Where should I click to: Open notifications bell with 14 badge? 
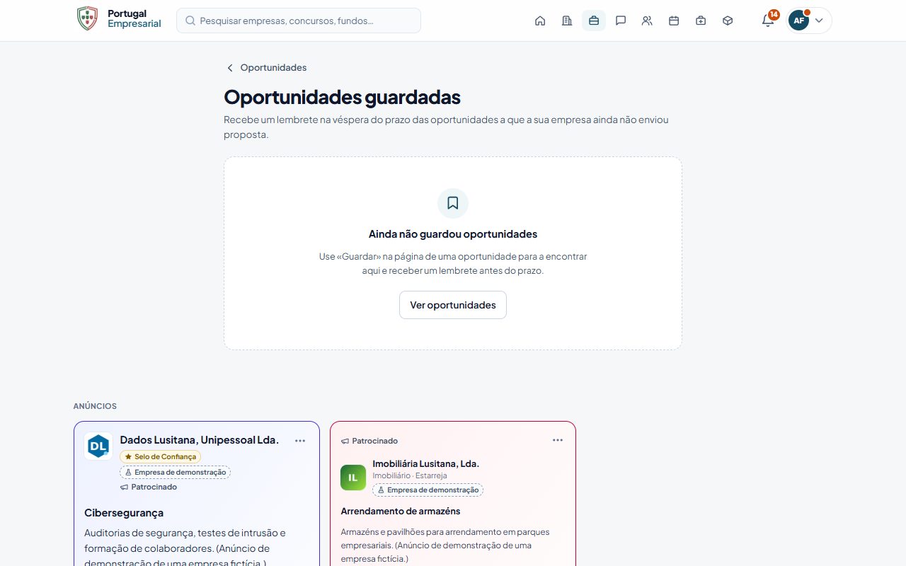pos(768,21)
